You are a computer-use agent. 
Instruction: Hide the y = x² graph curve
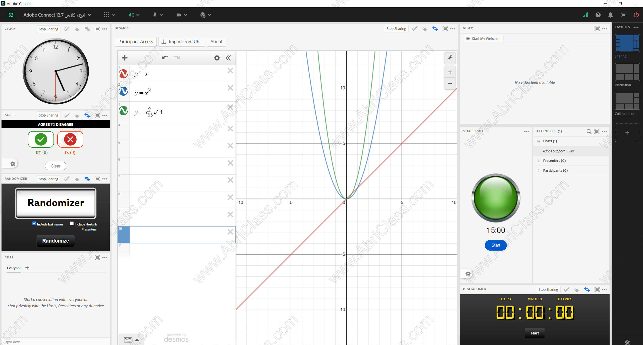click(x=123, y=91)
